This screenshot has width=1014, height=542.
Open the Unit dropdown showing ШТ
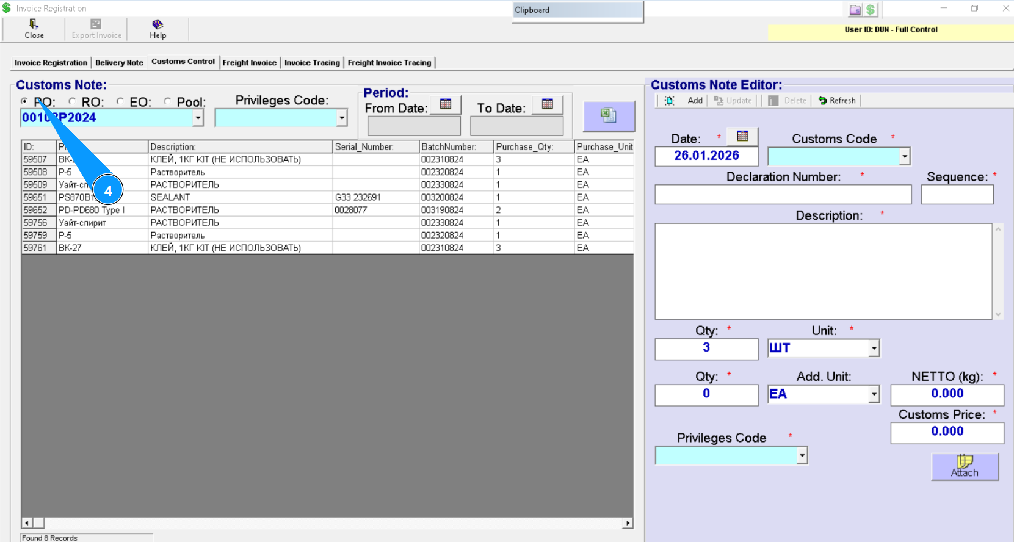[x=874, y=348]
